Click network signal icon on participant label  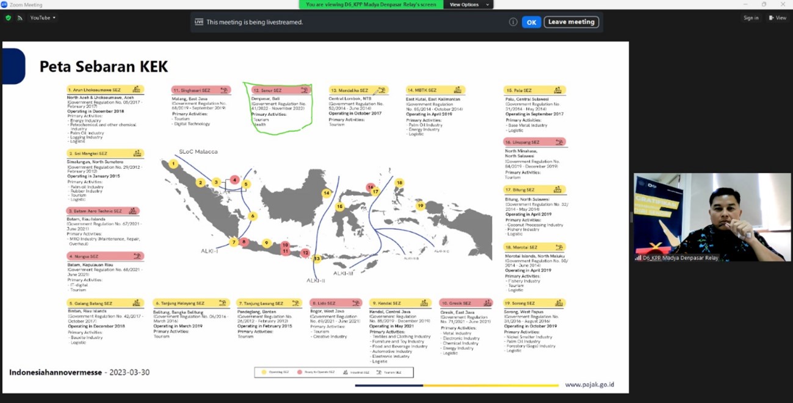tap(638, 258)
